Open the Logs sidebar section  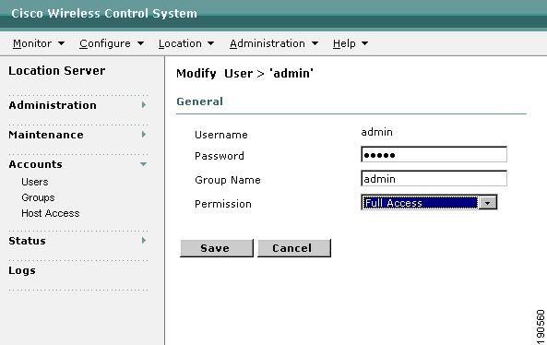pos(22,270)
